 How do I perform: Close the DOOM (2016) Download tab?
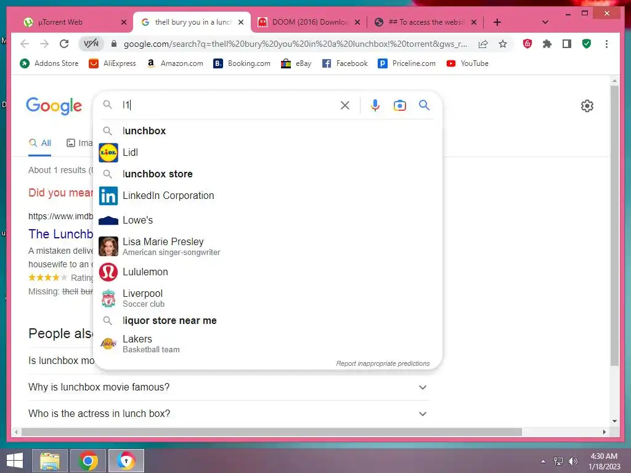click(x=357, y=22)
